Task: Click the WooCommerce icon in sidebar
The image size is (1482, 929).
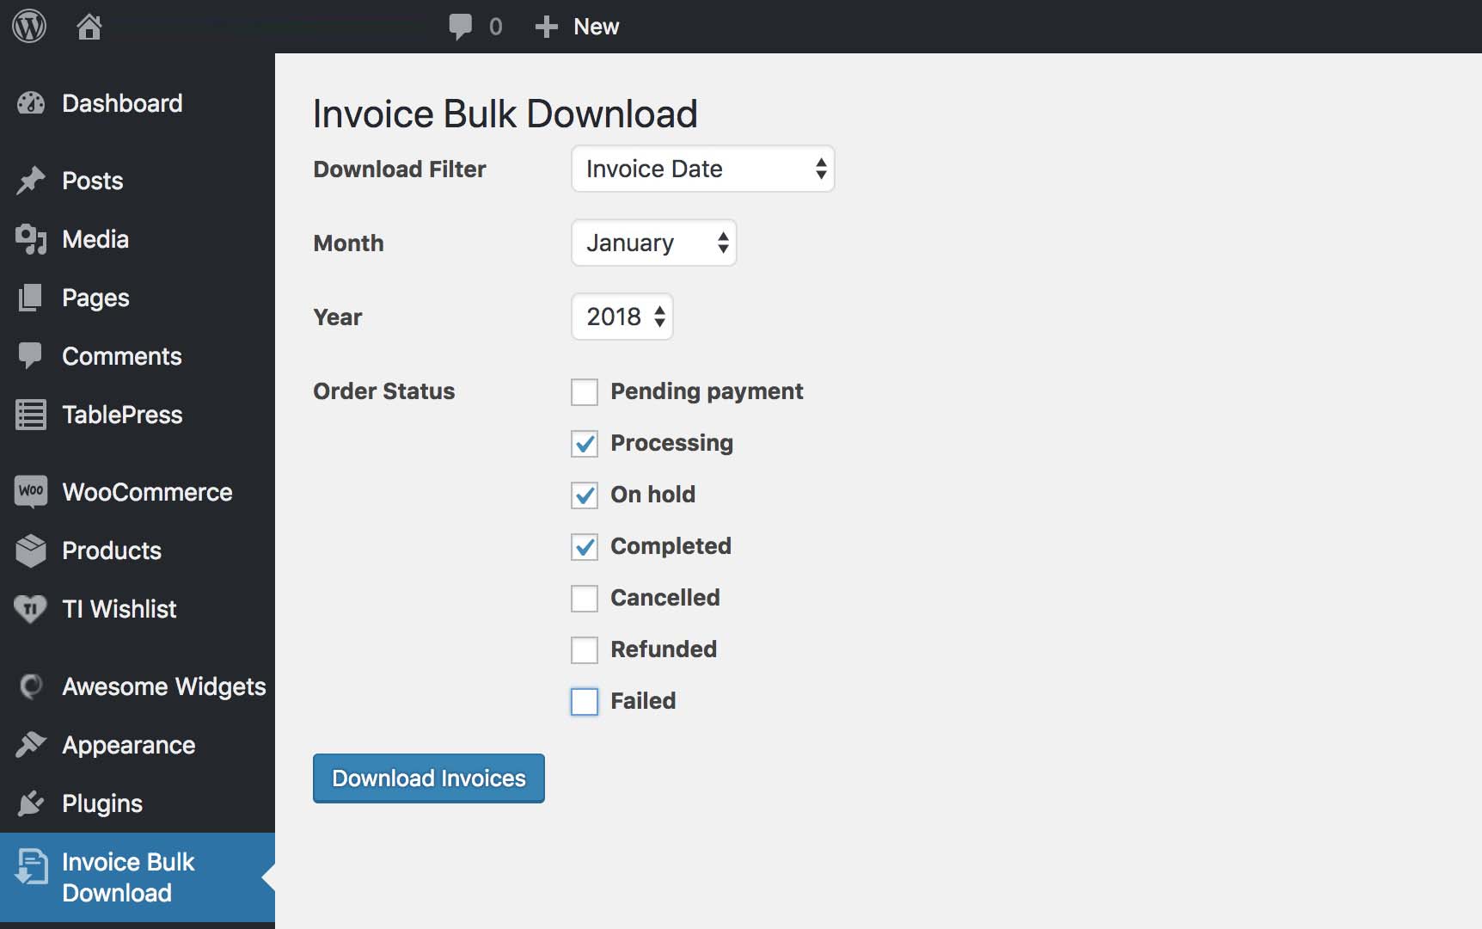Action: (x=31, y=492)
